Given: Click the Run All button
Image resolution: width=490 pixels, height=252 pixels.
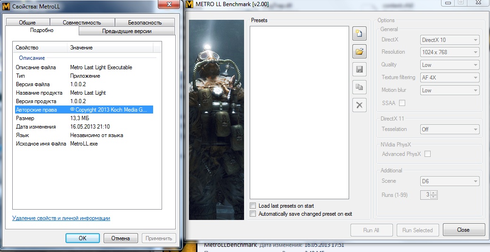Looking at the screenshot, I should tap(371, 230).
